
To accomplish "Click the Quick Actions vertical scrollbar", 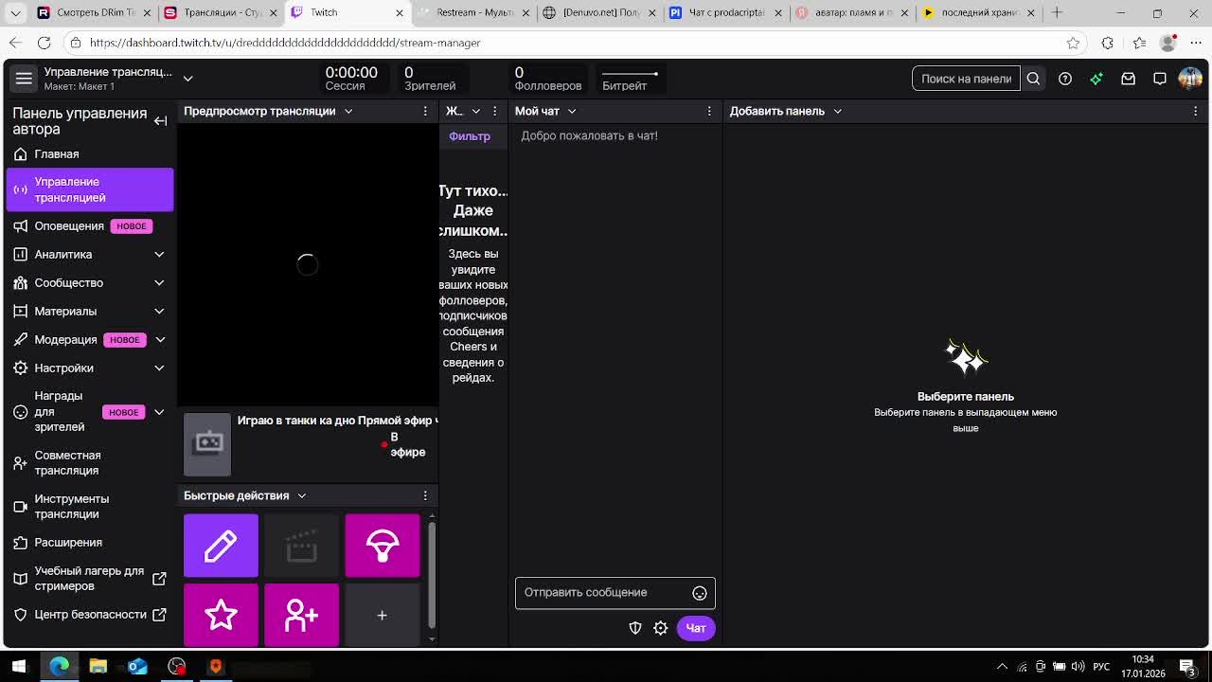I will pyautogui.click(x=432, y=574).
